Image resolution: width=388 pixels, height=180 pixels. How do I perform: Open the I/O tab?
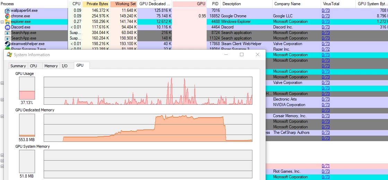pos(64,66)
